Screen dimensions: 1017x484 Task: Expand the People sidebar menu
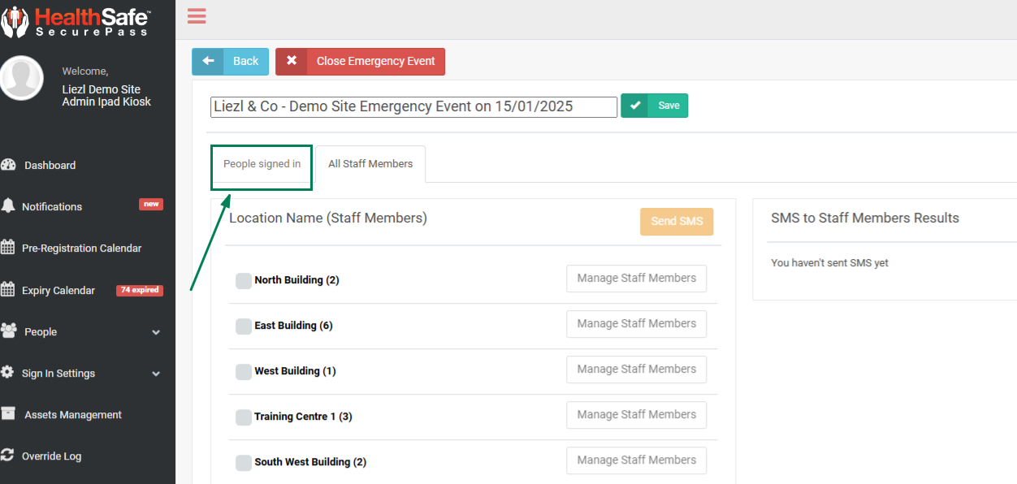81,332
